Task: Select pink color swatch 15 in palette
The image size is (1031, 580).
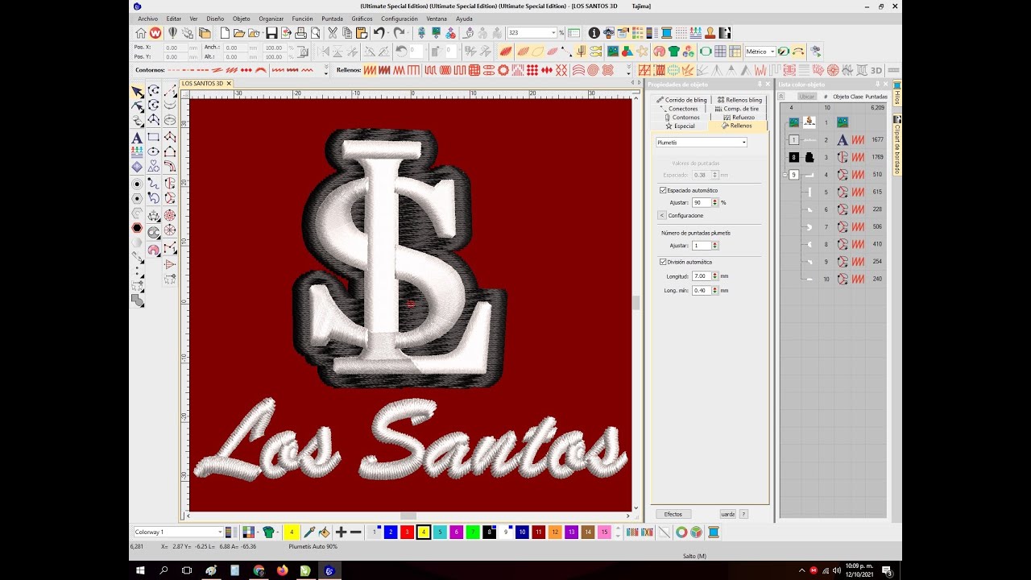Action: (604, 532)
